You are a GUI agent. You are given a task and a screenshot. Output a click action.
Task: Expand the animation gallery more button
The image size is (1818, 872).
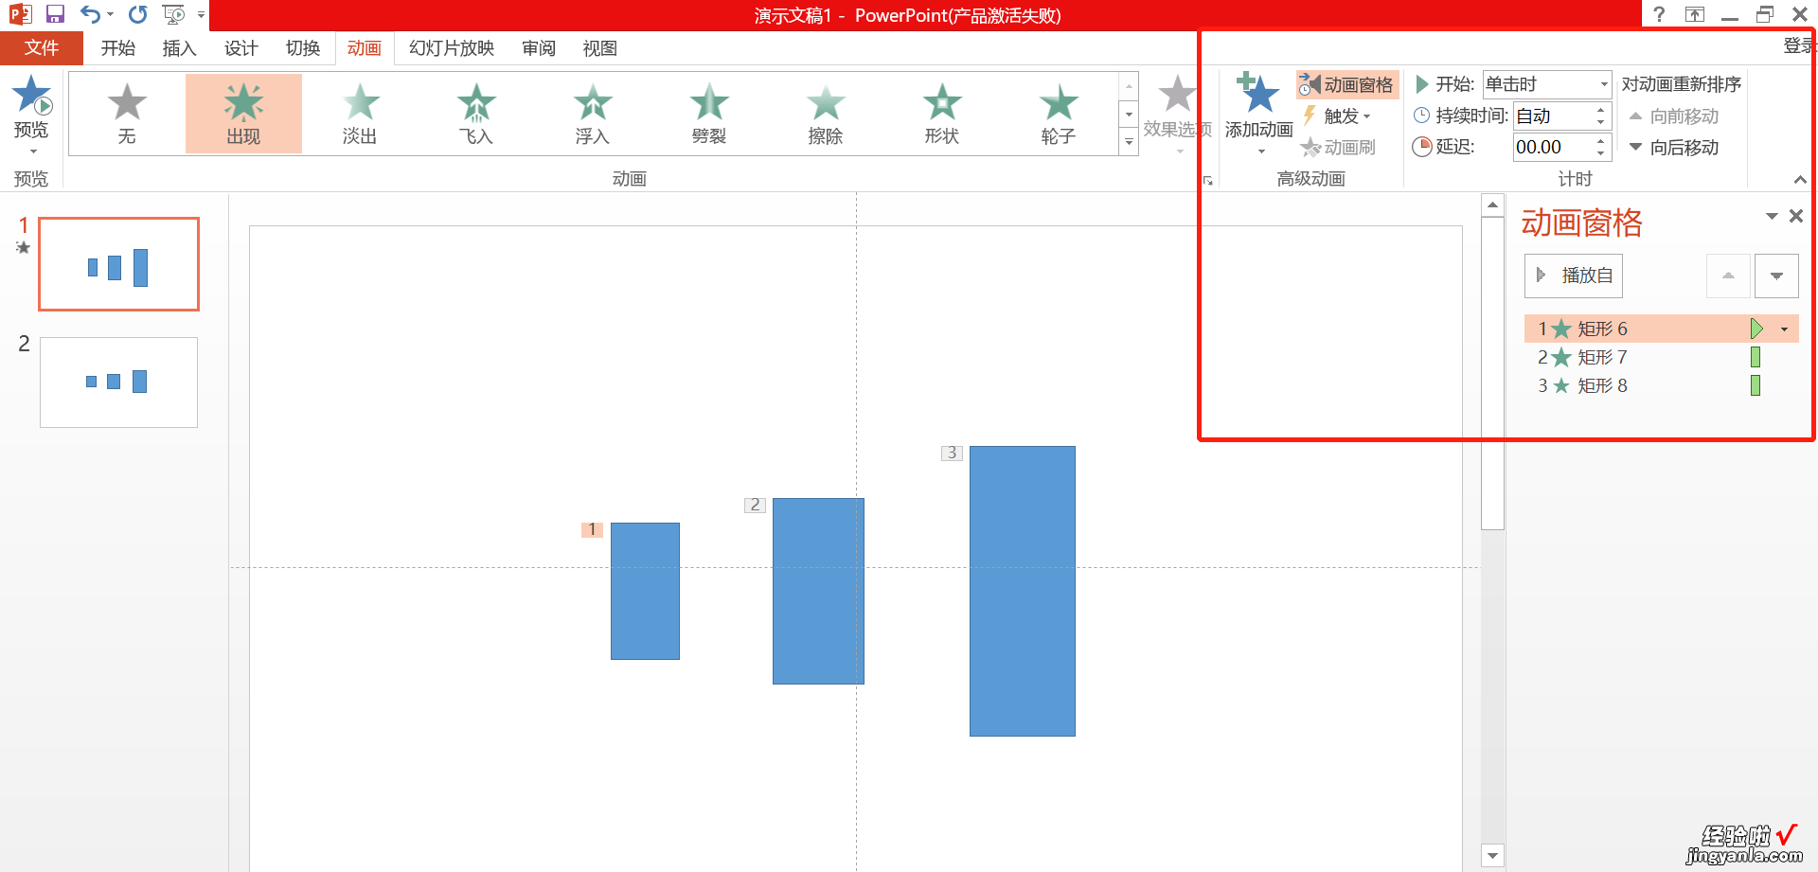1129,142
